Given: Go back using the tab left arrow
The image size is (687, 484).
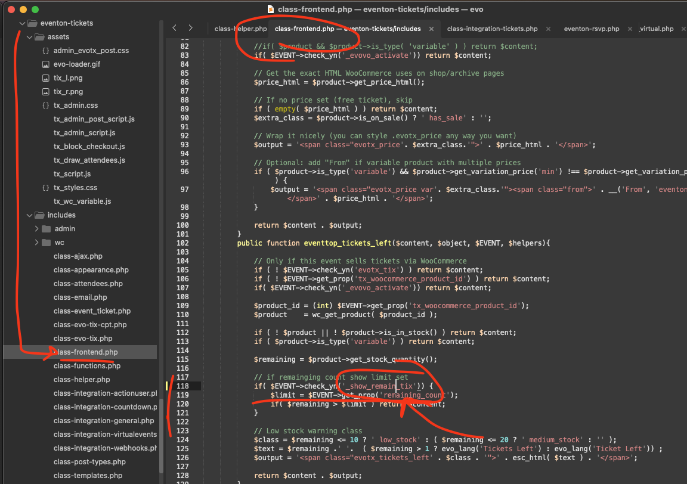Looking at the screenshot, I should [174, 28].
